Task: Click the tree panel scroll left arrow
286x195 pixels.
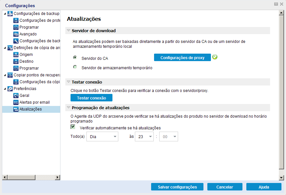Action: tap(5, 177)
